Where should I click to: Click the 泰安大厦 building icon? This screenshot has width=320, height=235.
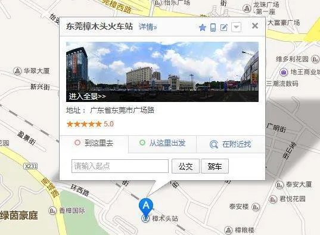coord(279,185)
